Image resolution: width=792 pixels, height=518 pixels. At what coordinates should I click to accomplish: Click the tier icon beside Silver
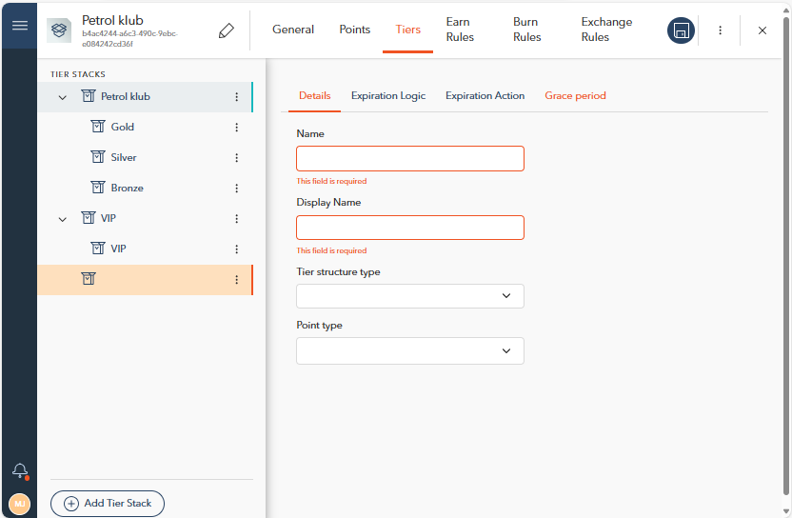pos(98,157)
